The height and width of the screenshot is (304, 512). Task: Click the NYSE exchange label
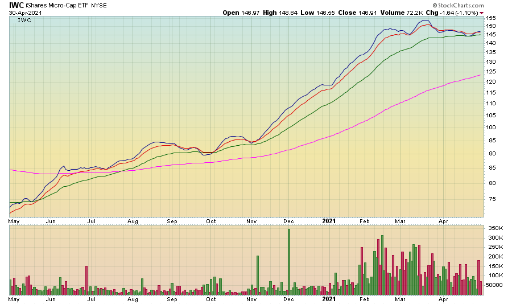tap(98, 6)
